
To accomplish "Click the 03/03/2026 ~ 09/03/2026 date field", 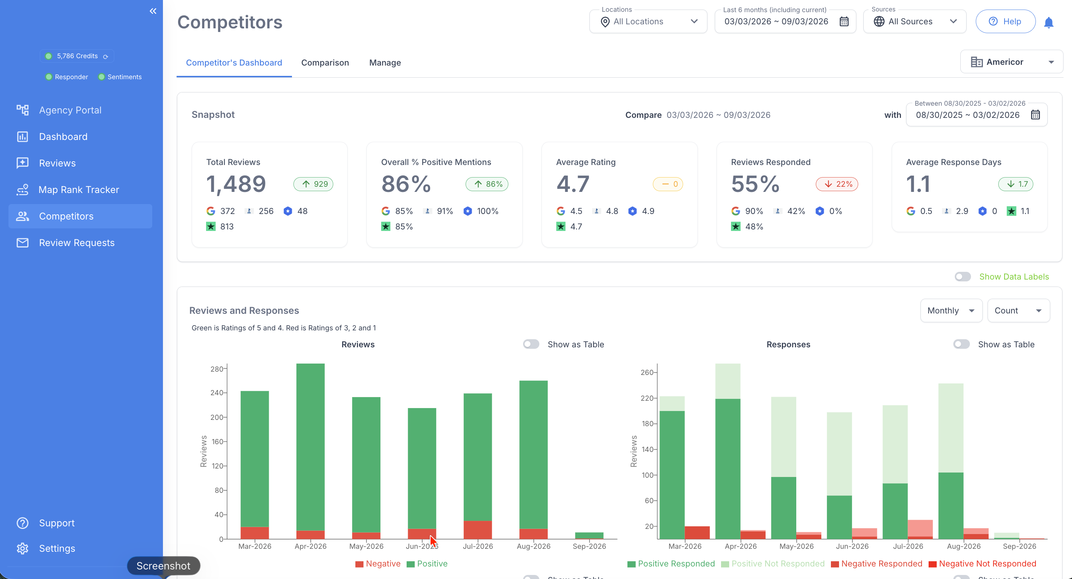I will point(785,22).
